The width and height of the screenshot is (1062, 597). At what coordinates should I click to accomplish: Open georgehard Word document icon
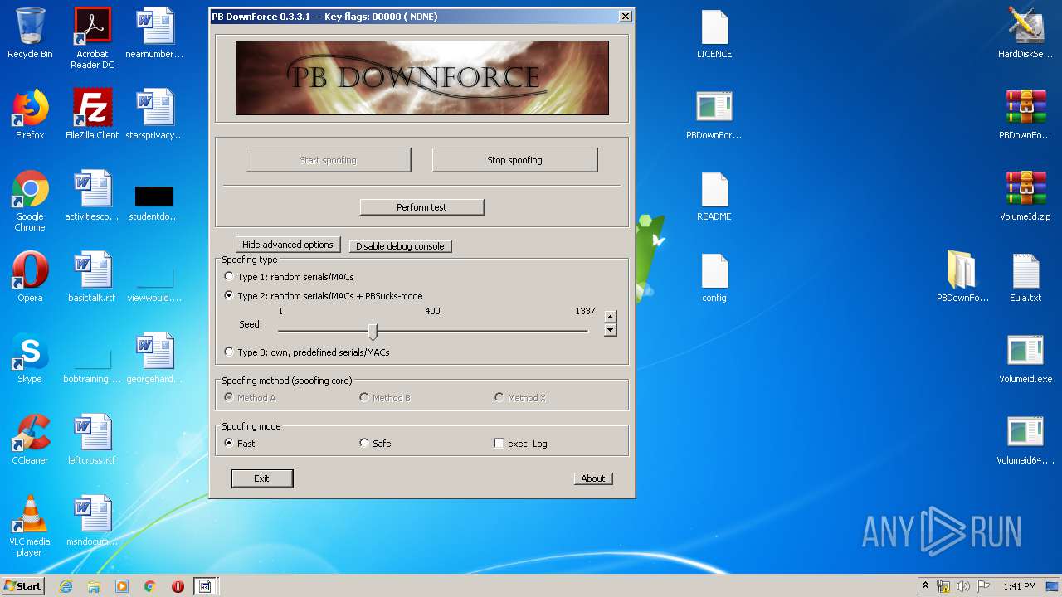tap(154, 358)
